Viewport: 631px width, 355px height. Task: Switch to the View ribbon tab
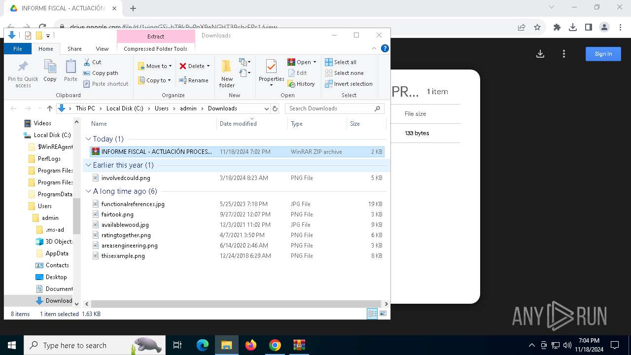pyautogui.click(x=102, y=49)
